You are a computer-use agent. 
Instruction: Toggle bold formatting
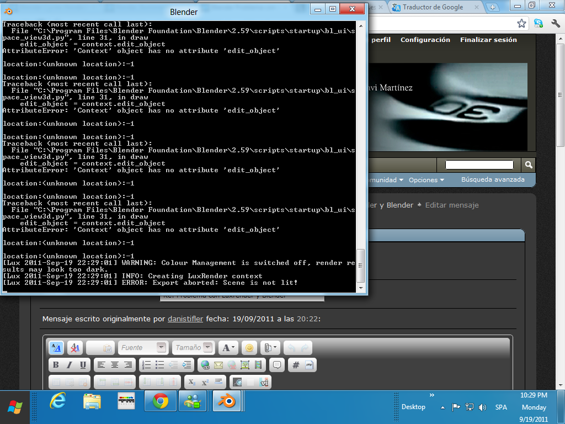(x=56, y=365)
